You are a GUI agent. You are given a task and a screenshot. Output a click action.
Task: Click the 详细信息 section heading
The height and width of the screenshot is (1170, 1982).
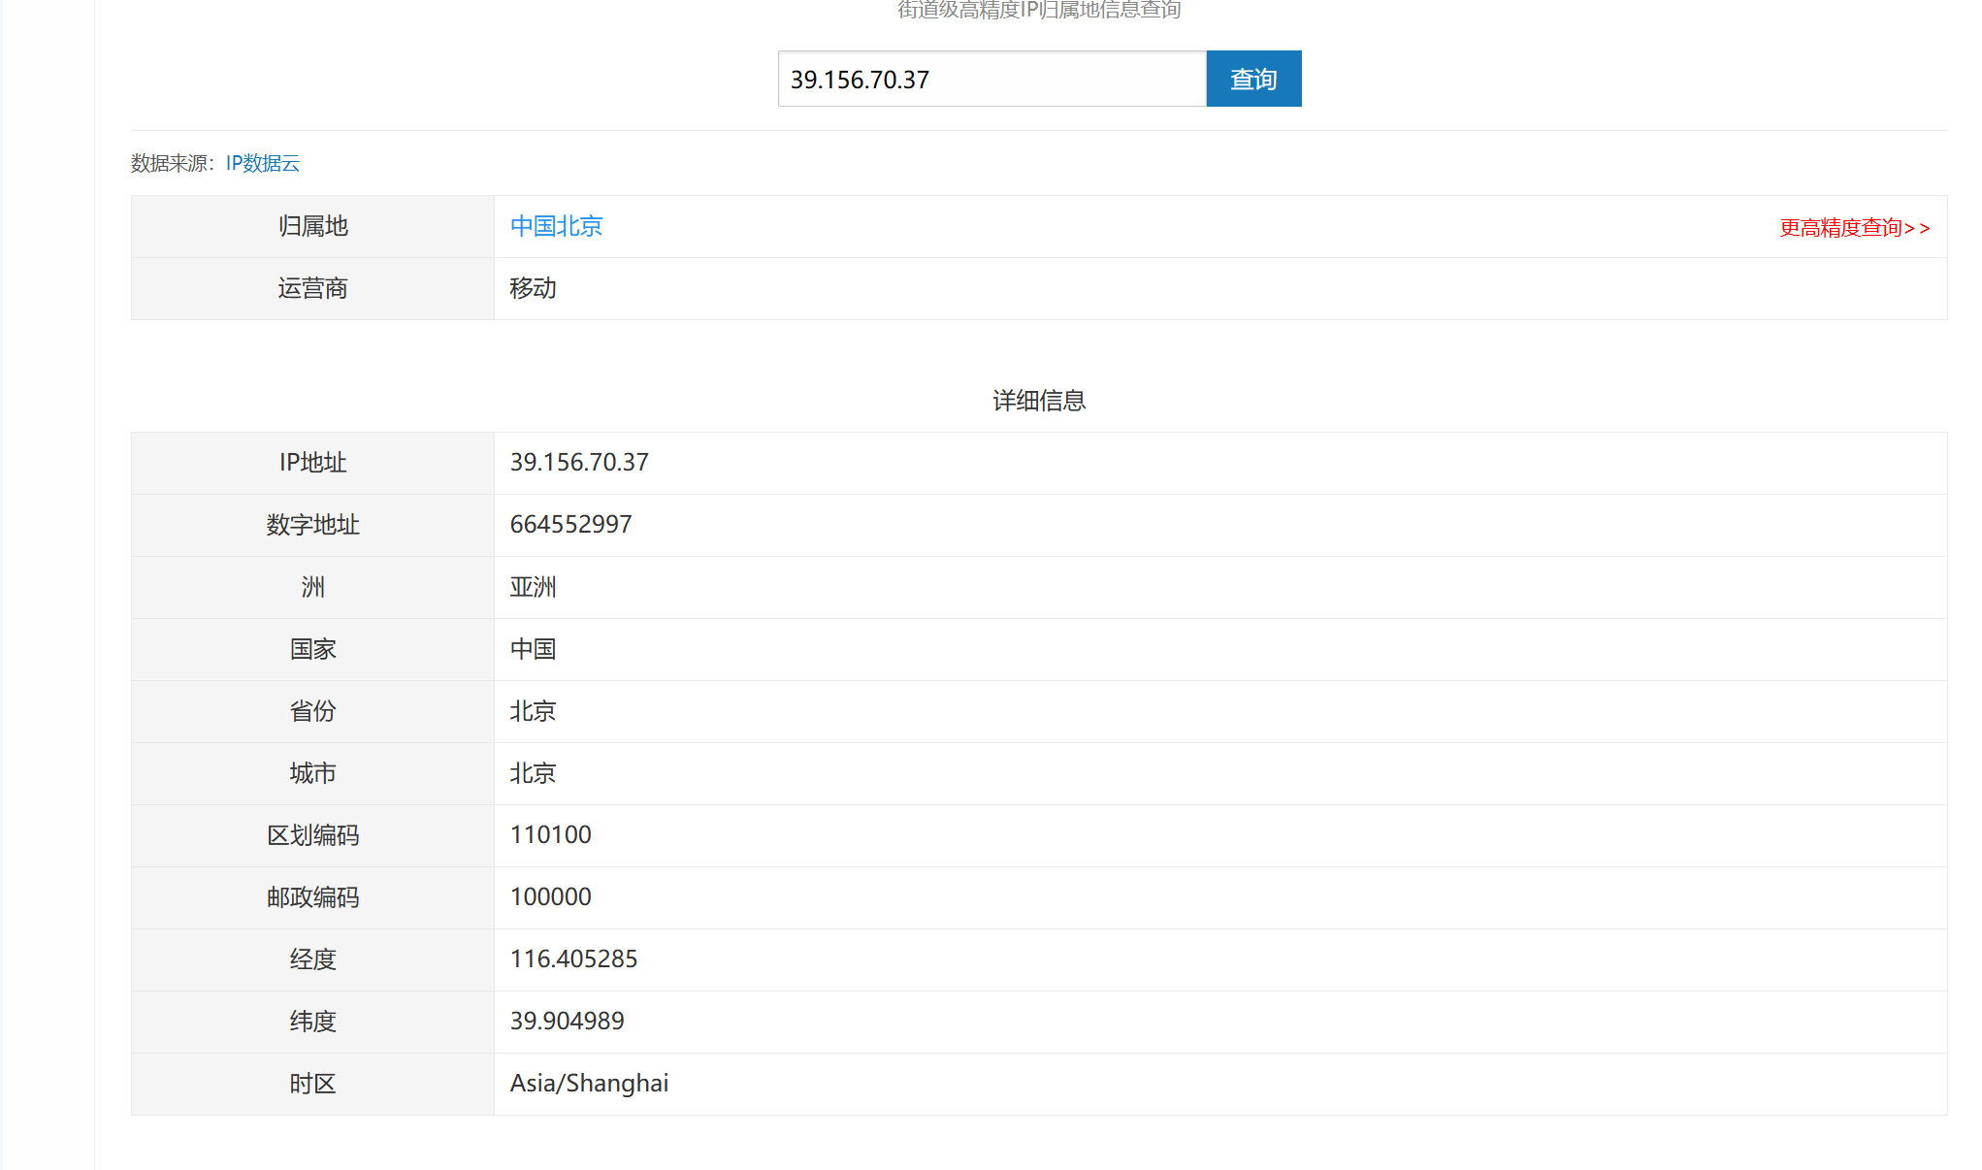click(x=1038, y=401)
